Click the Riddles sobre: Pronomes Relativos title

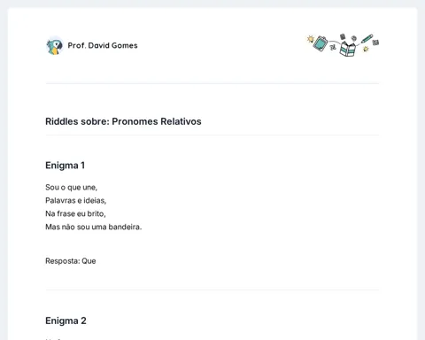click(123, 121)
